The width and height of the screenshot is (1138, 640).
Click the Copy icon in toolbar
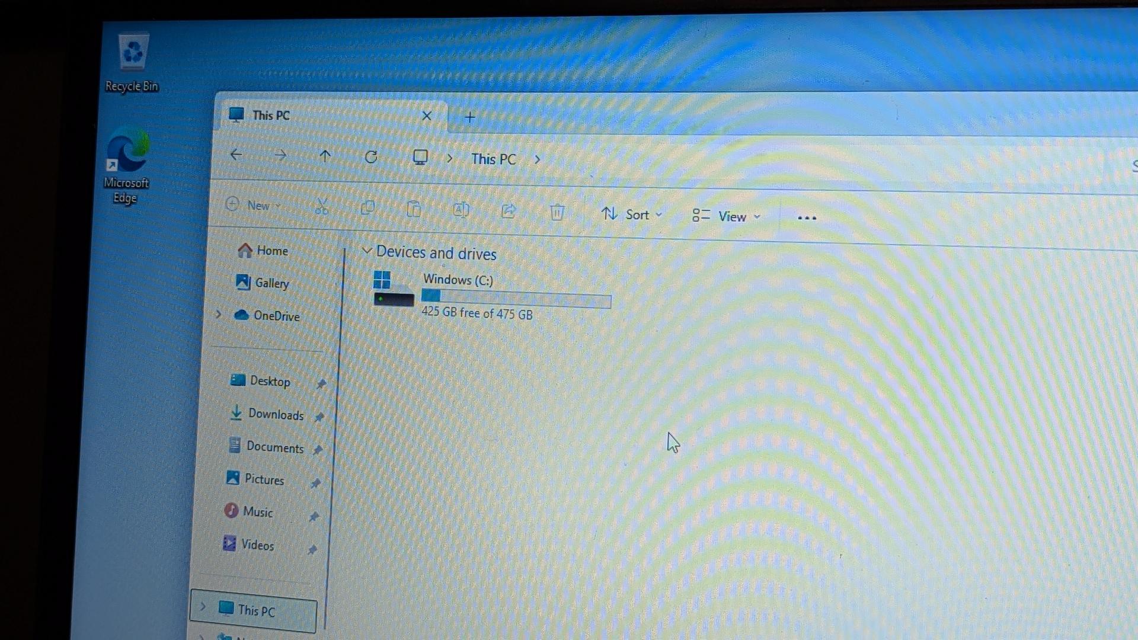tap(367, 208)
